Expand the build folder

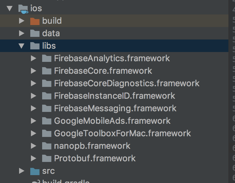[x=22, y=21]
